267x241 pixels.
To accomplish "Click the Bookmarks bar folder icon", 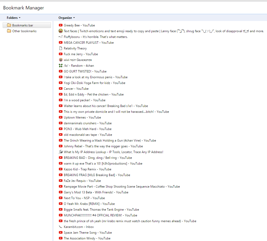I will pyautogui.click(x=9, y=25).
